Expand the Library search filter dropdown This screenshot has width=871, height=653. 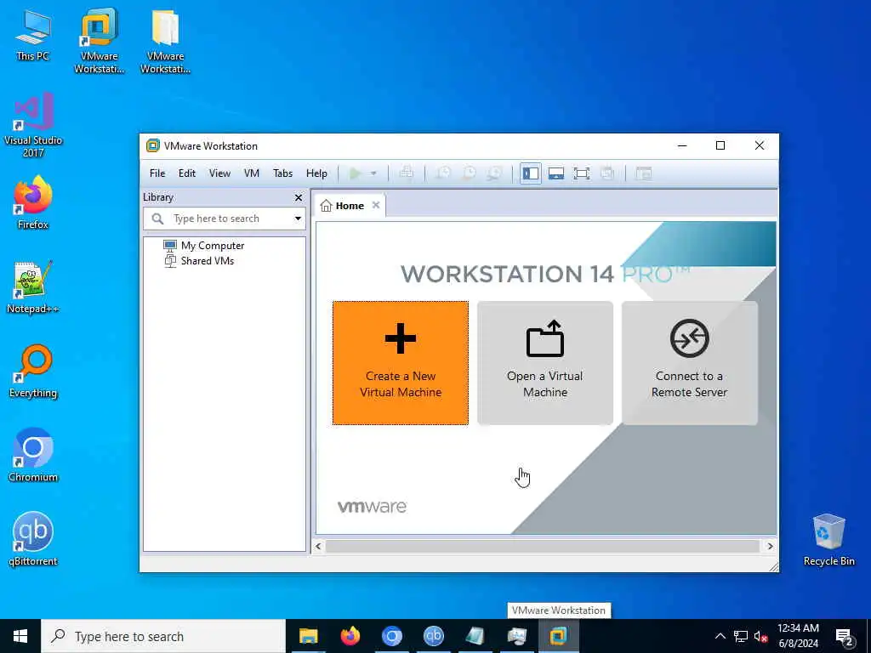click(x=299, y=219)
